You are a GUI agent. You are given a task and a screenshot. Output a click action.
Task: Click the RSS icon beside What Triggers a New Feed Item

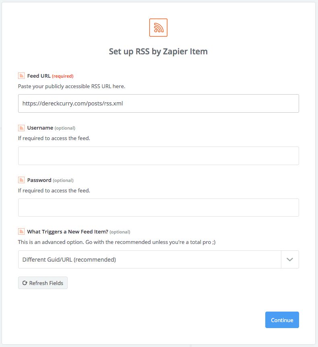(21, 232)
